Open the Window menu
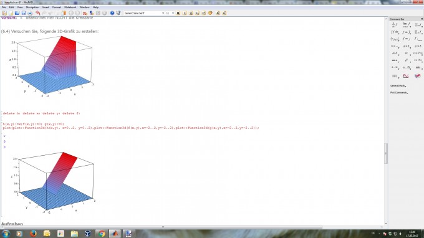 tap(85, 7)
